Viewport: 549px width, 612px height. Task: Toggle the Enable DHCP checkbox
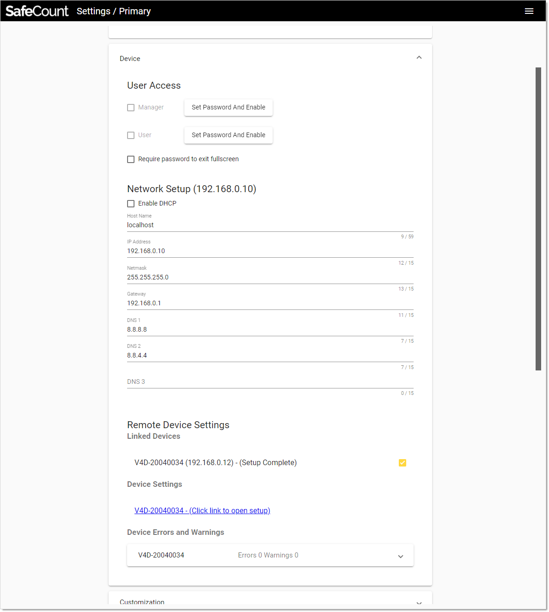[x=131, y=204]
